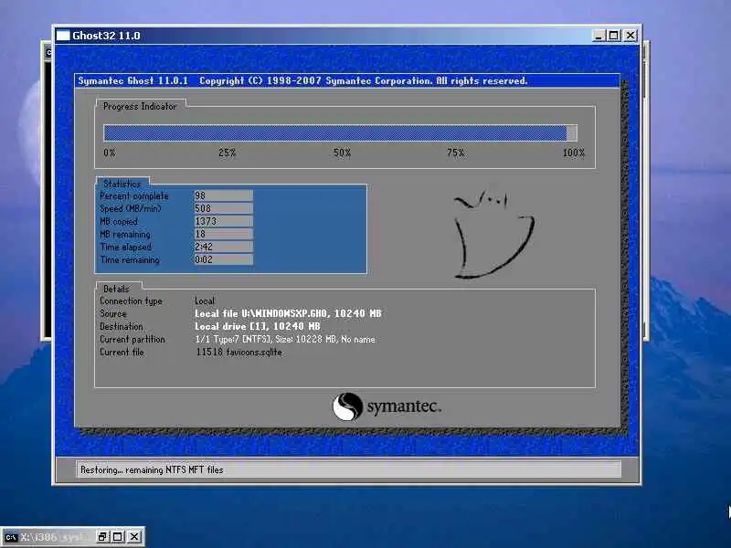Viewport: 731px width, 548px height.
Task: Click the Destination label in Details
Action: point(122,327)
